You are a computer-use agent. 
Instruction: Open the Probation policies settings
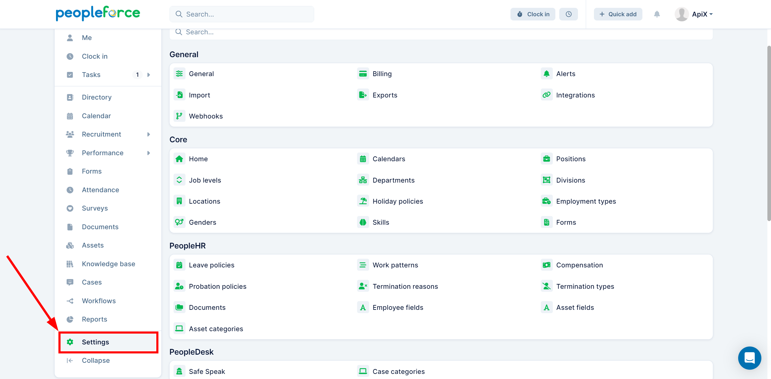point(217,286)
